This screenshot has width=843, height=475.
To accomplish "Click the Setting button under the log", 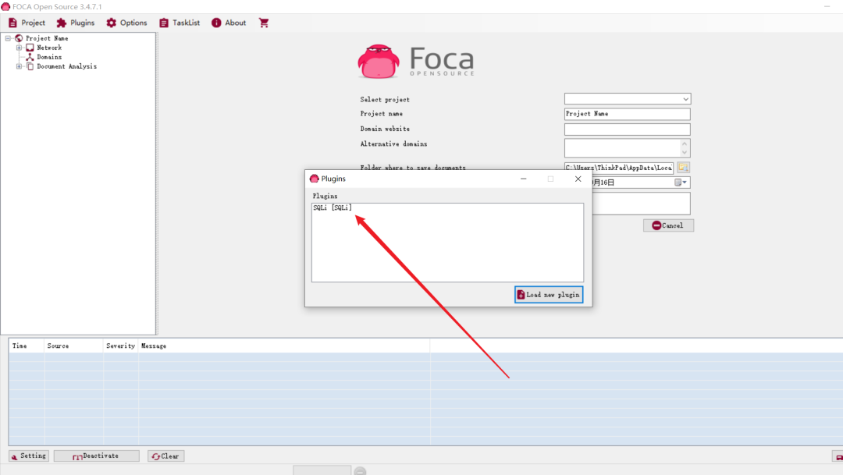I will (x=29, y=456).
